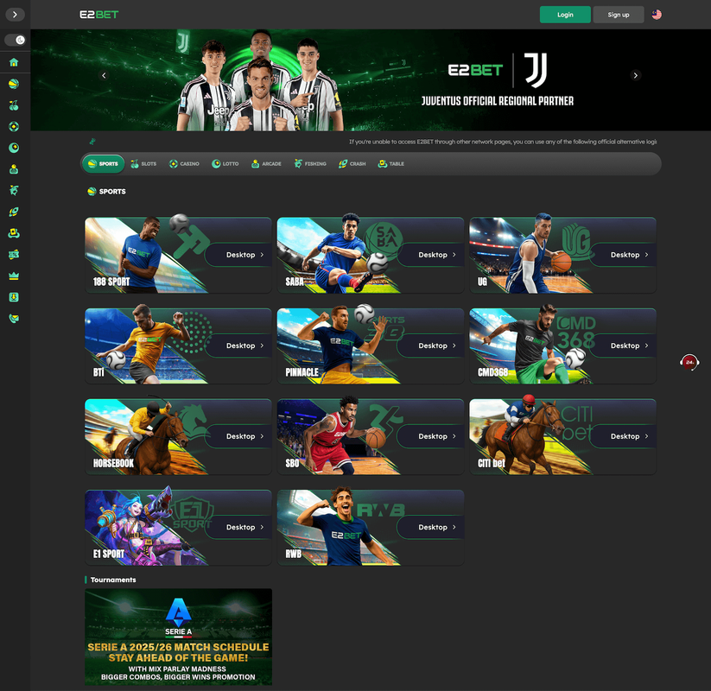
Task: Launch PINNACLE via its Desktop button
Action: pyautogui.click(x=431, y=345)
